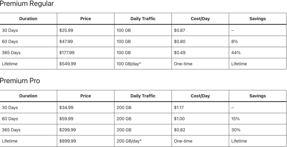Select the 100 GB/day* traffic cell

(129, 64)
